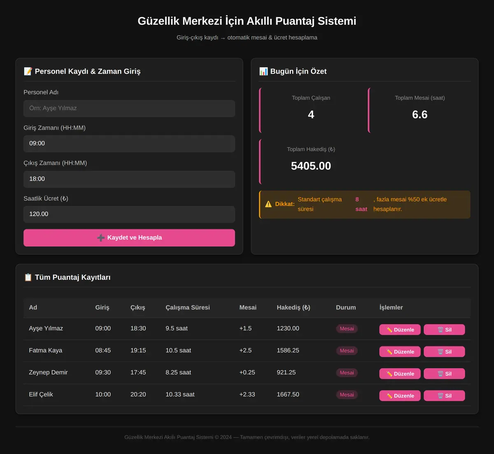This screenshot has height=454, width=494.
Task: Click the Mesai status badge for Zeynep Demir
Action: [347, 372]
